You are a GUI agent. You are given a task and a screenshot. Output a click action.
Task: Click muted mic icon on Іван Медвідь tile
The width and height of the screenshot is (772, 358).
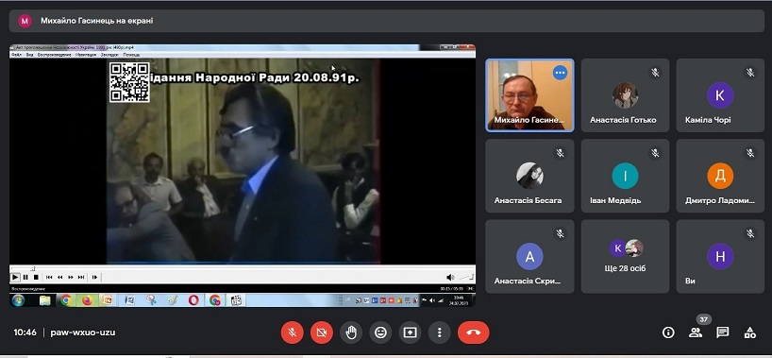[655, 153]
